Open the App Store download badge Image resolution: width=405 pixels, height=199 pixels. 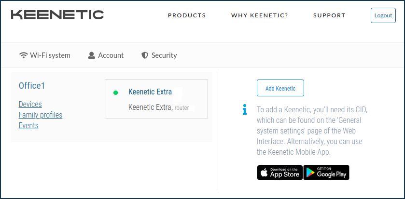279,172
